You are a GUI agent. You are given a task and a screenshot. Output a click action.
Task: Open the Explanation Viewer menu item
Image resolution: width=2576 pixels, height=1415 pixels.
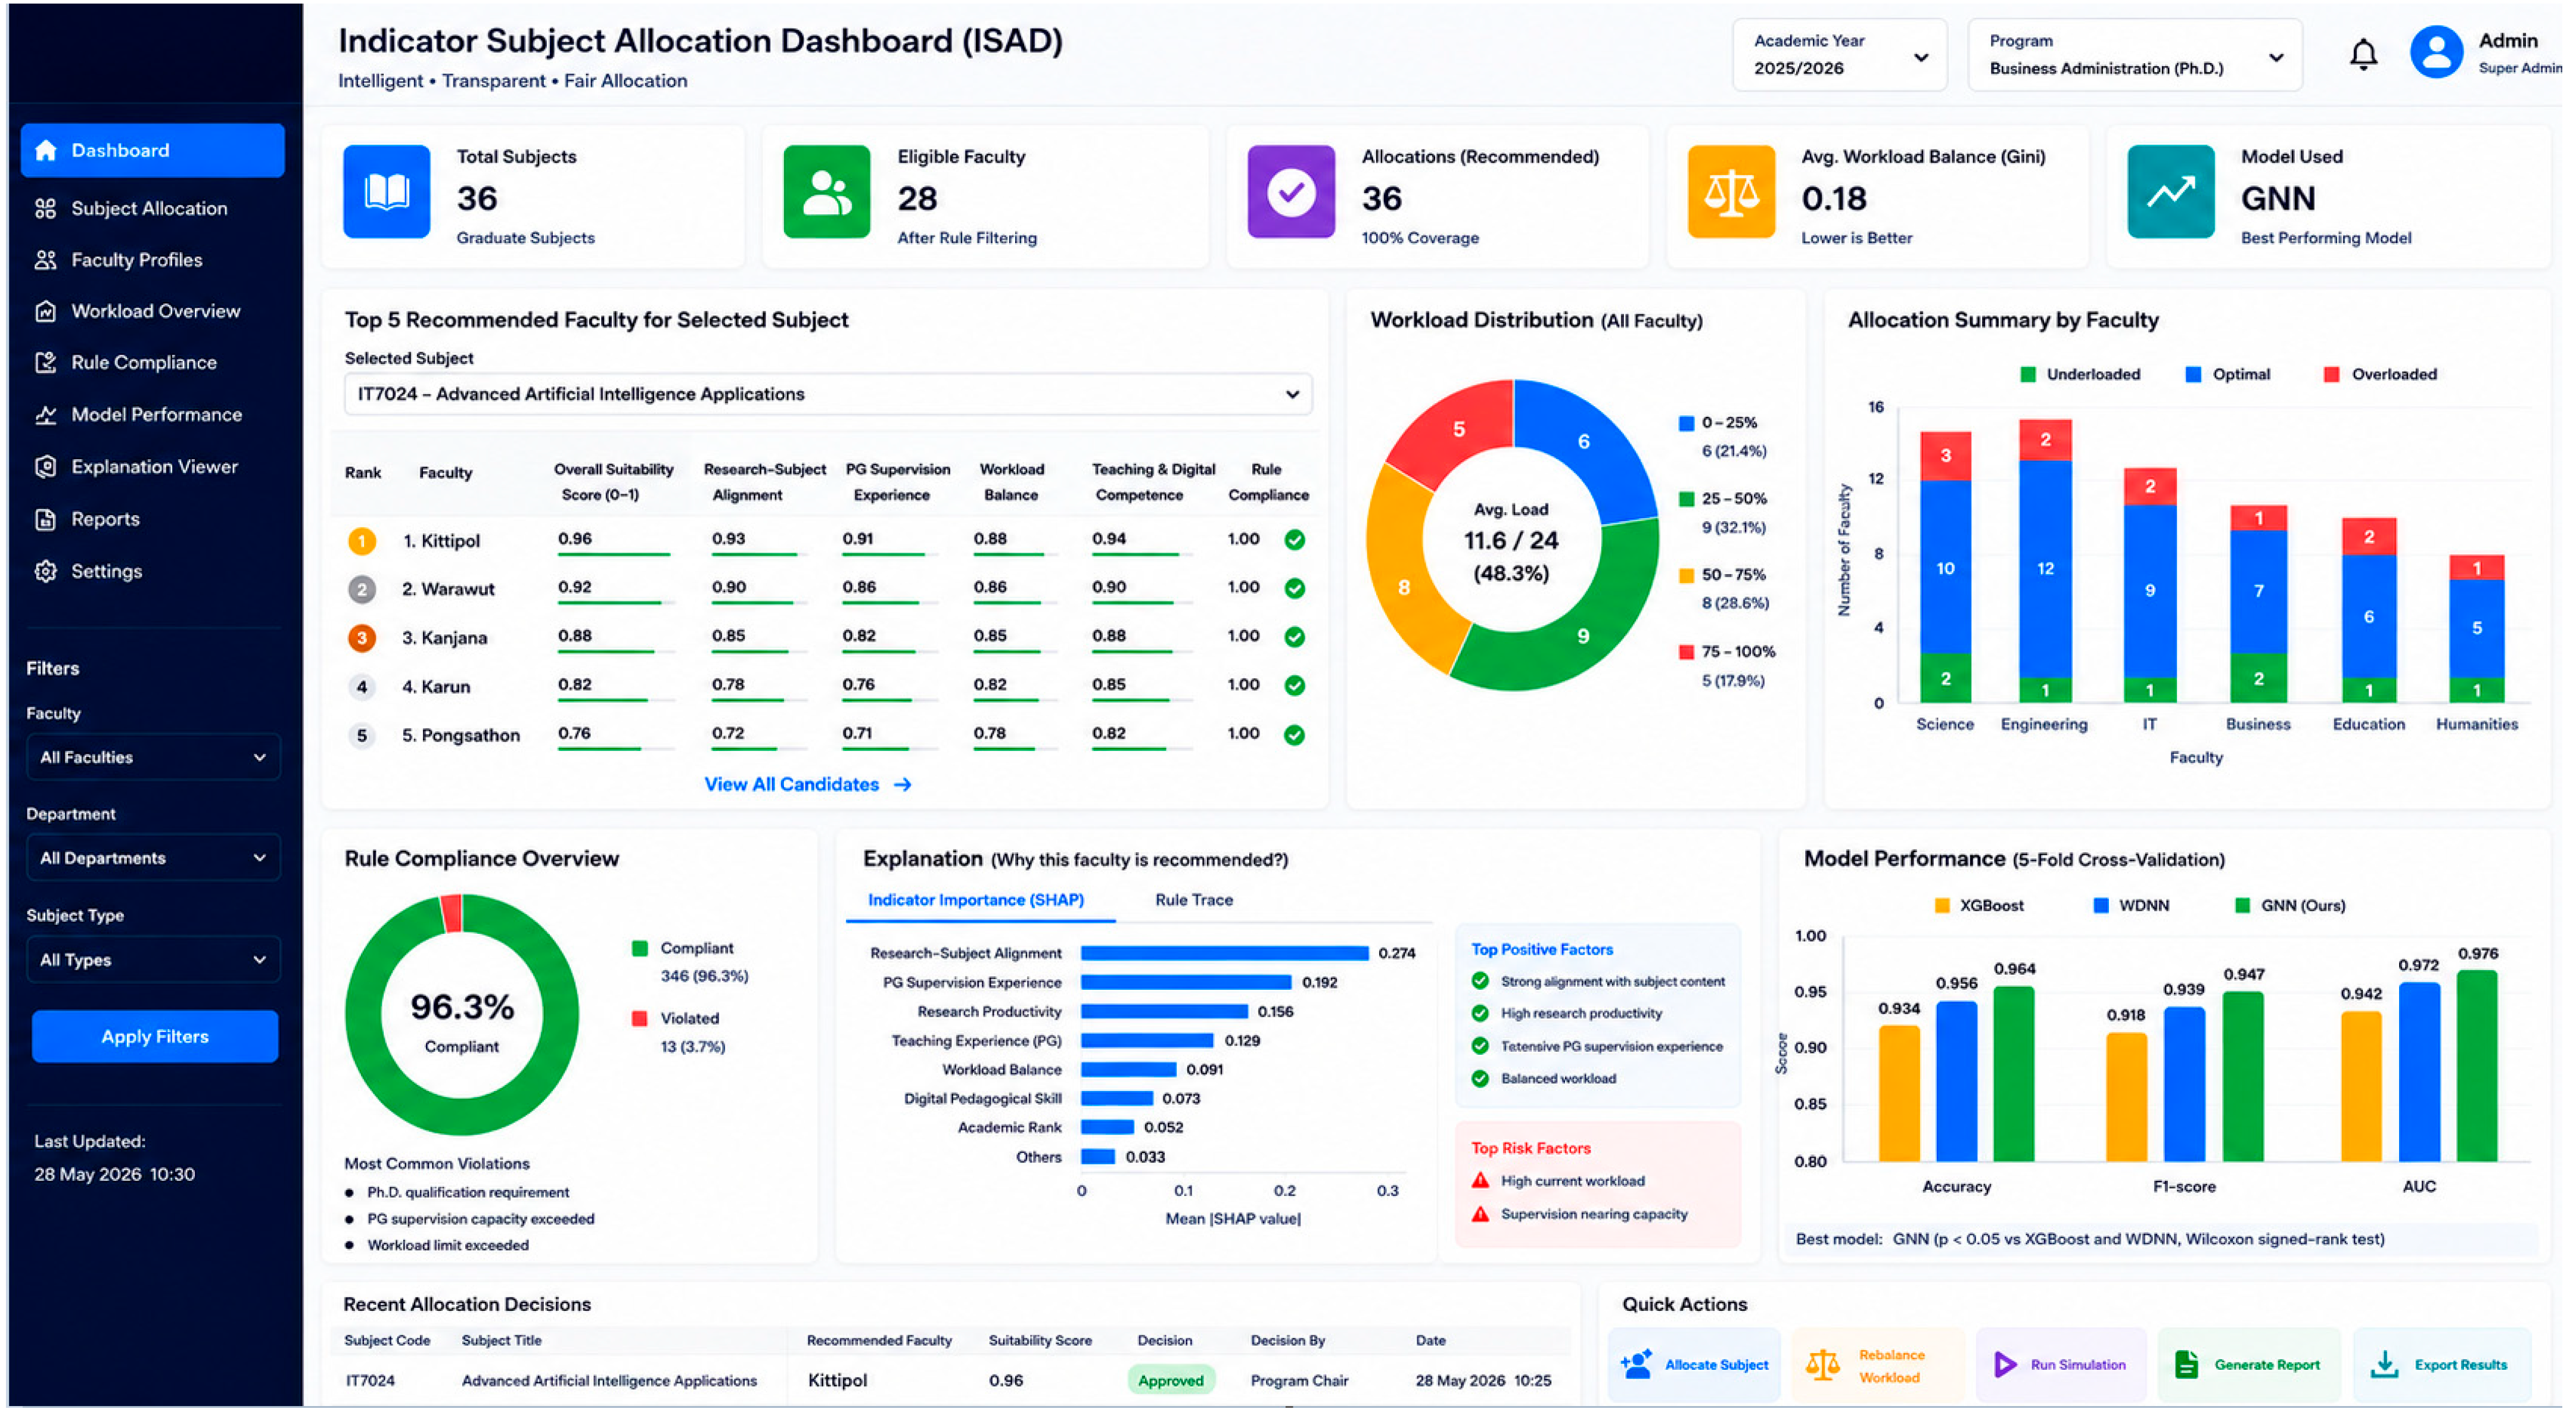[x=154, y=467]
